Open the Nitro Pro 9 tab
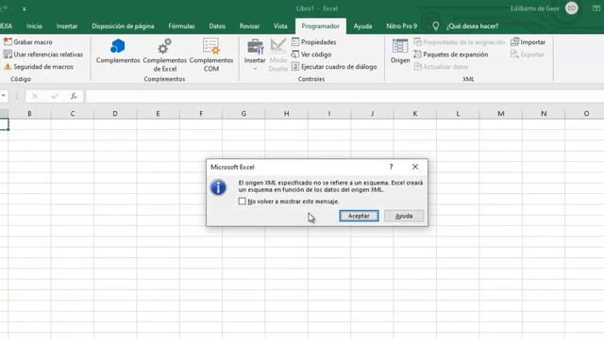 (401, 25)
